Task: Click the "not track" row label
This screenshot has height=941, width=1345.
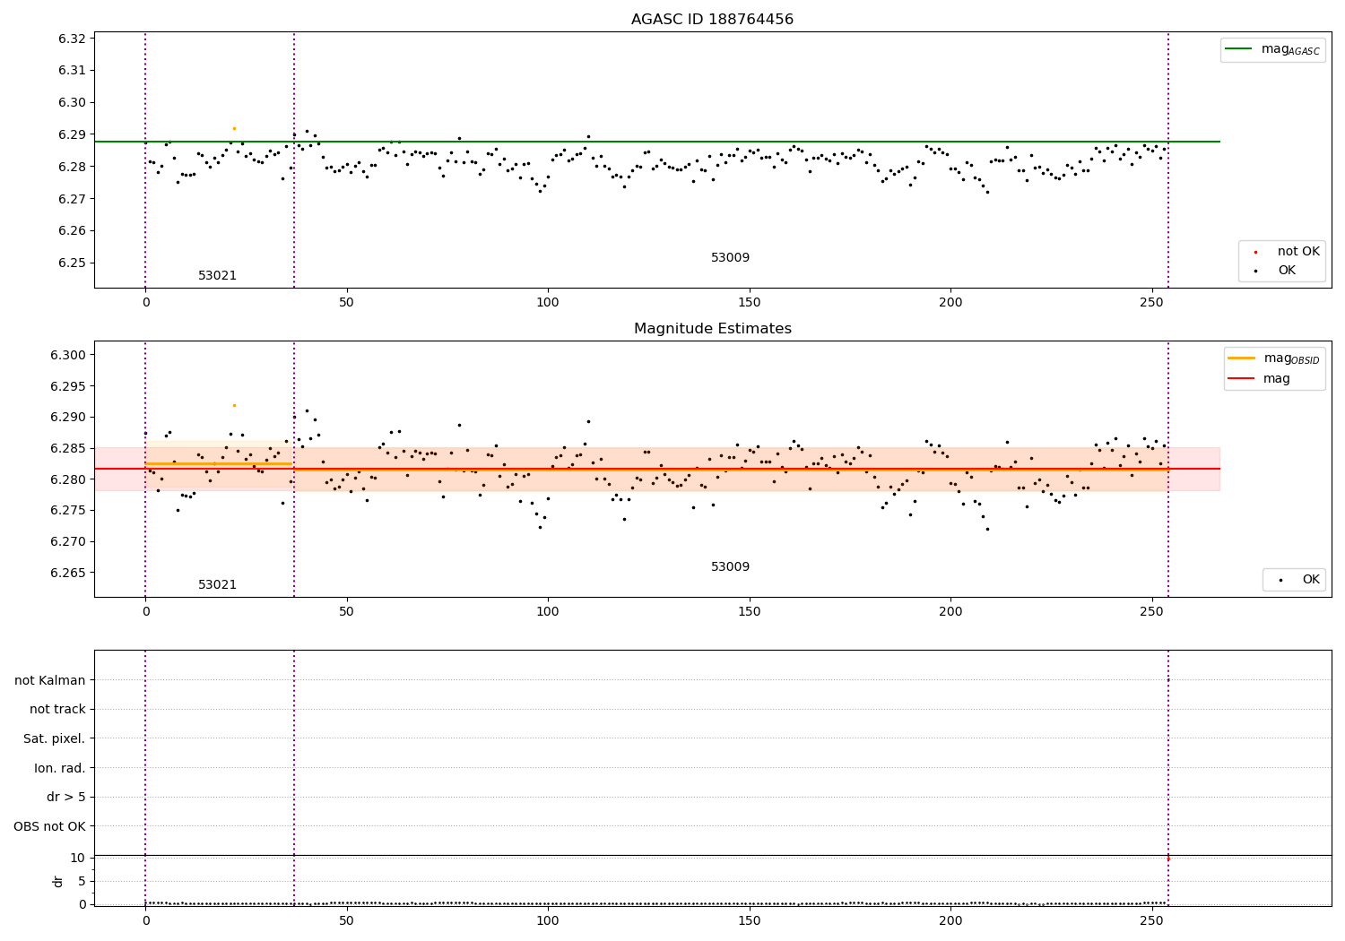Action: point(57,709)
